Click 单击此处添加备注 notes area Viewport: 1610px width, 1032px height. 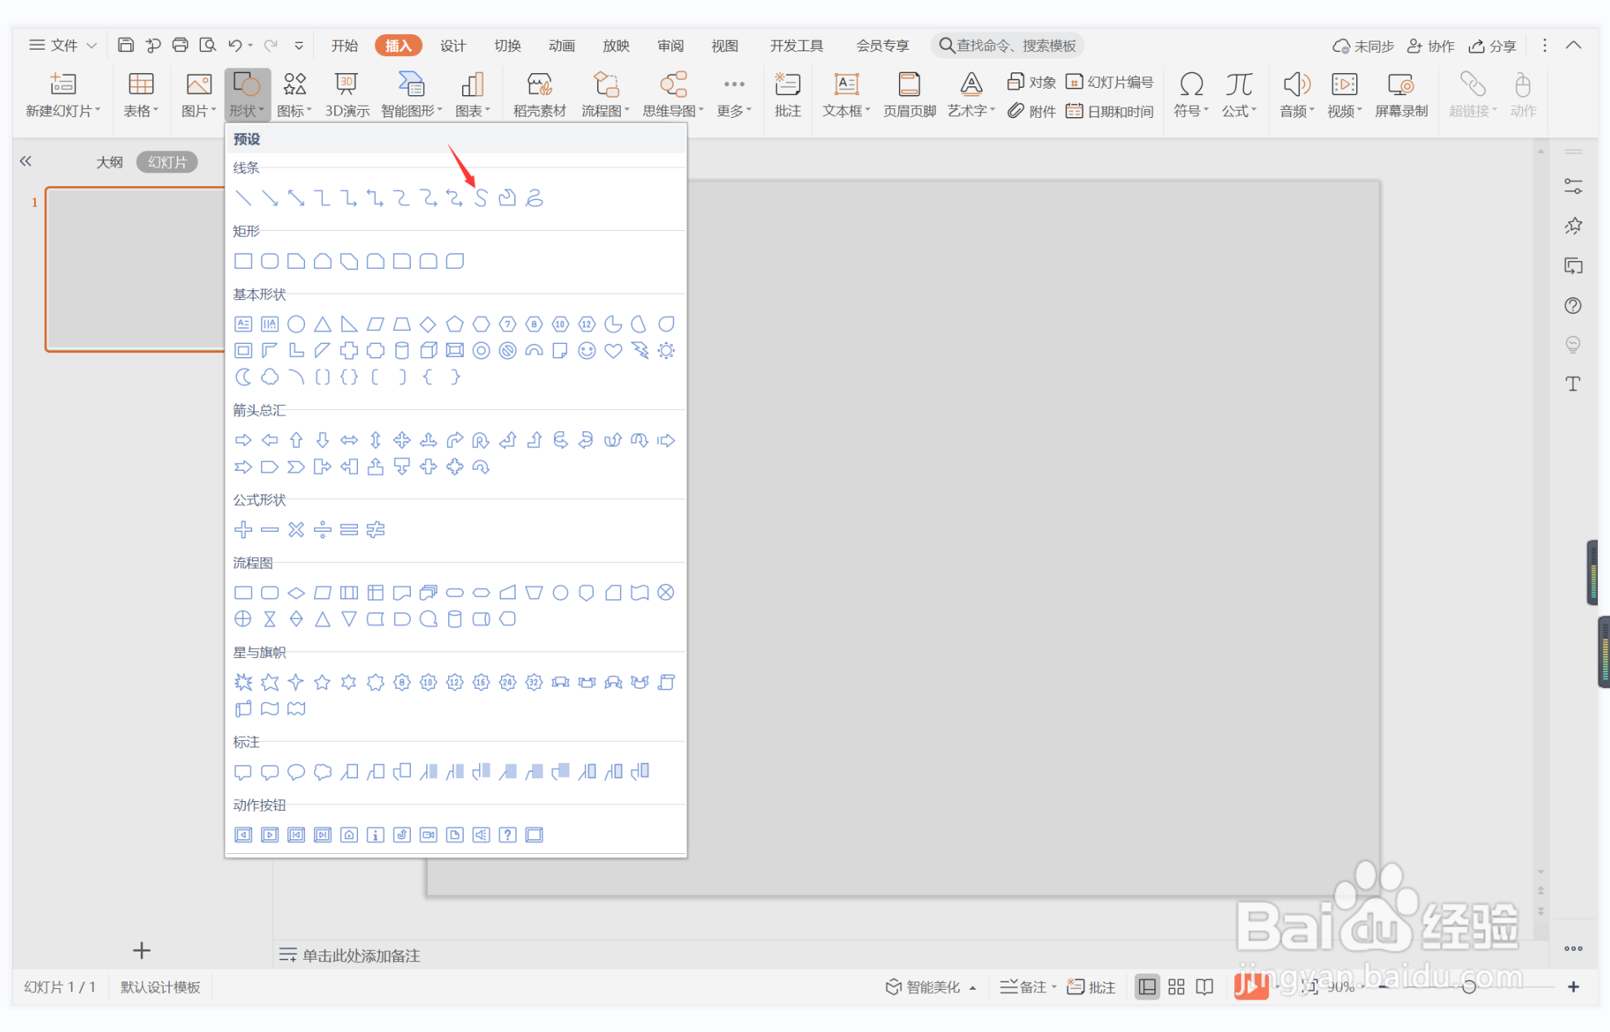tap(361, 956)
